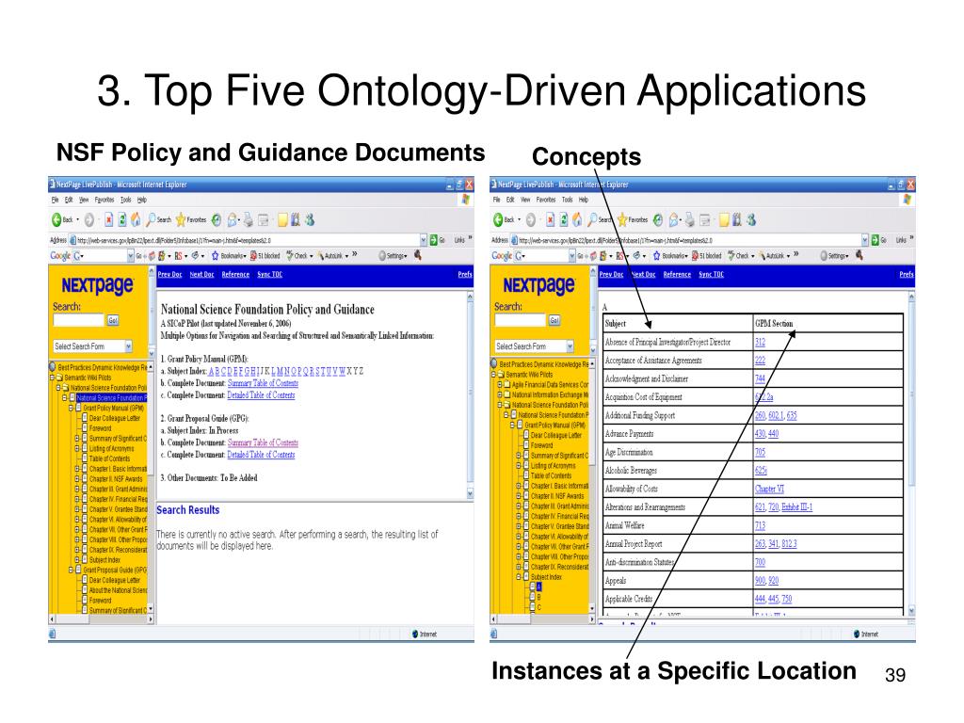Follow GPM section link '312' in Concepts window
Image resolution: width=964 pixels, height=723 pixels.
pyautogui.click(x=760, y=343)
